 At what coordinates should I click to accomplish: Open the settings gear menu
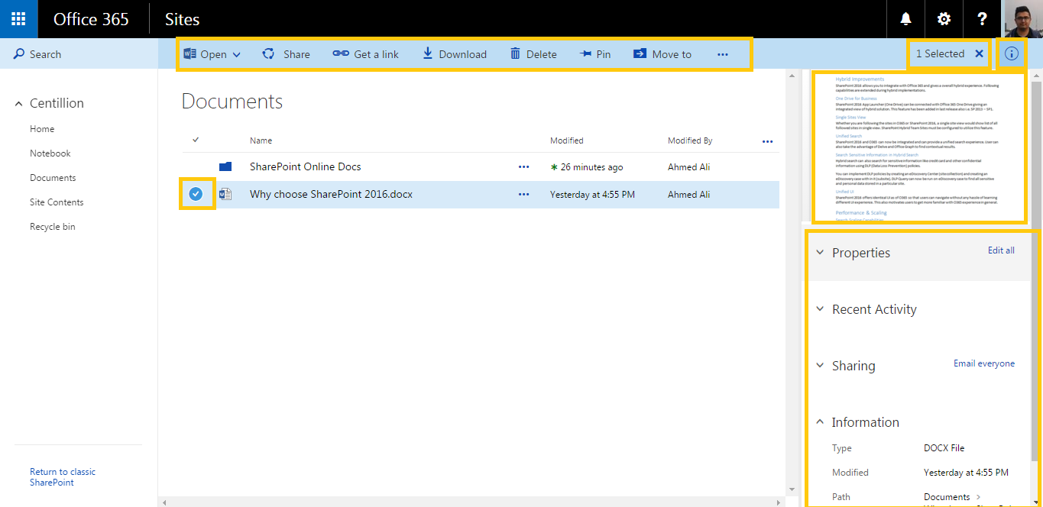point(944,19)
